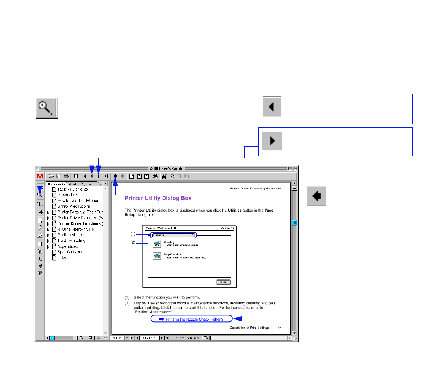Toggle the navigation pane toolbar icon

coord(75,176)
